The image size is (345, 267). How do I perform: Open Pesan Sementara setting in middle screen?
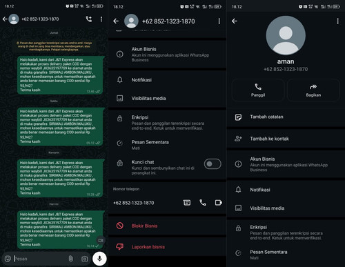[167, 145]
